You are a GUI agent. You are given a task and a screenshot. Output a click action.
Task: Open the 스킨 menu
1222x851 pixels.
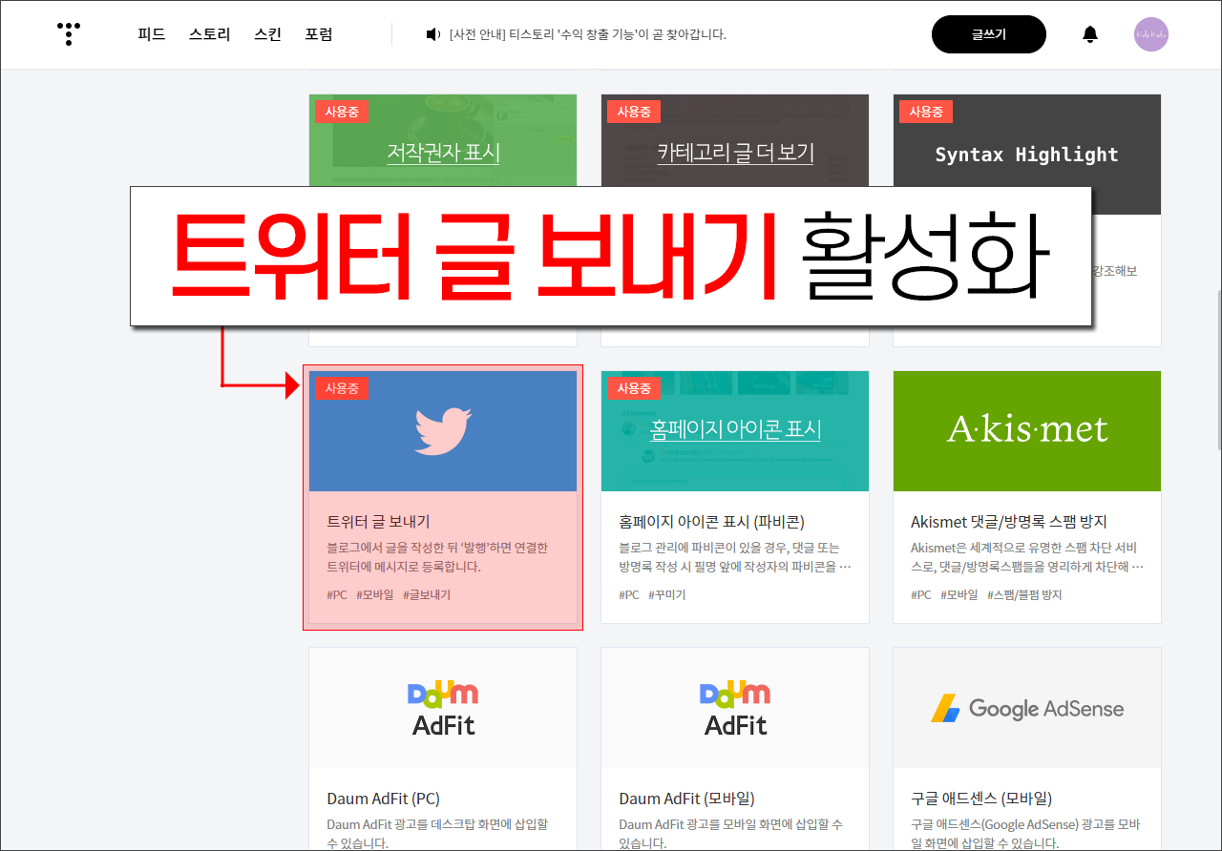click(x=268, y=34)
